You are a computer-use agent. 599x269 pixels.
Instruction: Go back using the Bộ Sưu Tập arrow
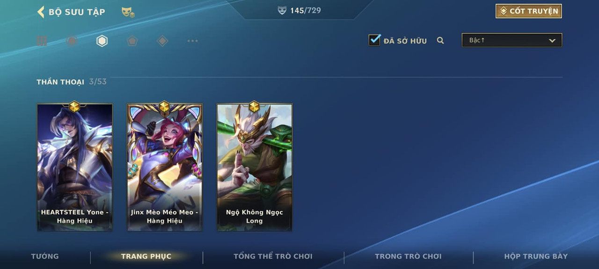coord(41,12)
